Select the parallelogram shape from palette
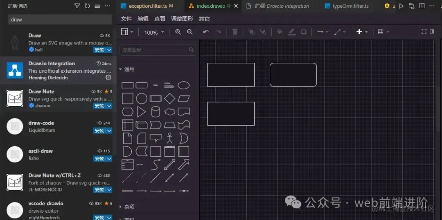 point(183,98)
